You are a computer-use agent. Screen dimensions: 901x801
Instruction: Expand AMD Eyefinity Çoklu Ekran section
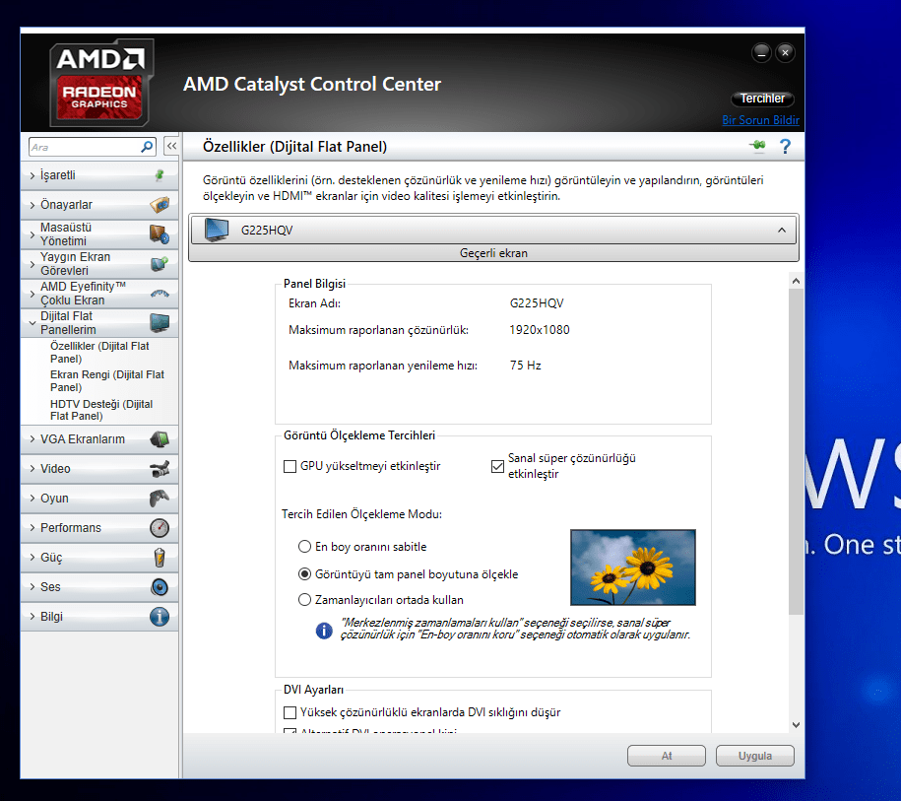[32, 294]
